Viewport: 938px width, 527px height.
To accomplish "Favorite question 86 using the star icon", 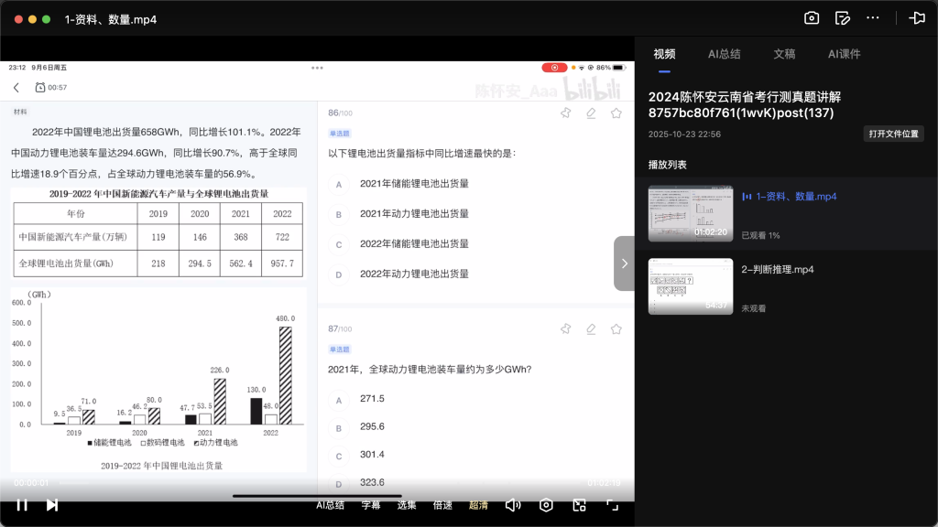I will (616, 113).
